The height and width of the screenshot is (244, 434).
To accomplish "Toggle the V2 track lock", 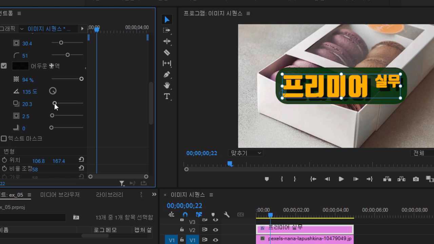I will [182, 230].
